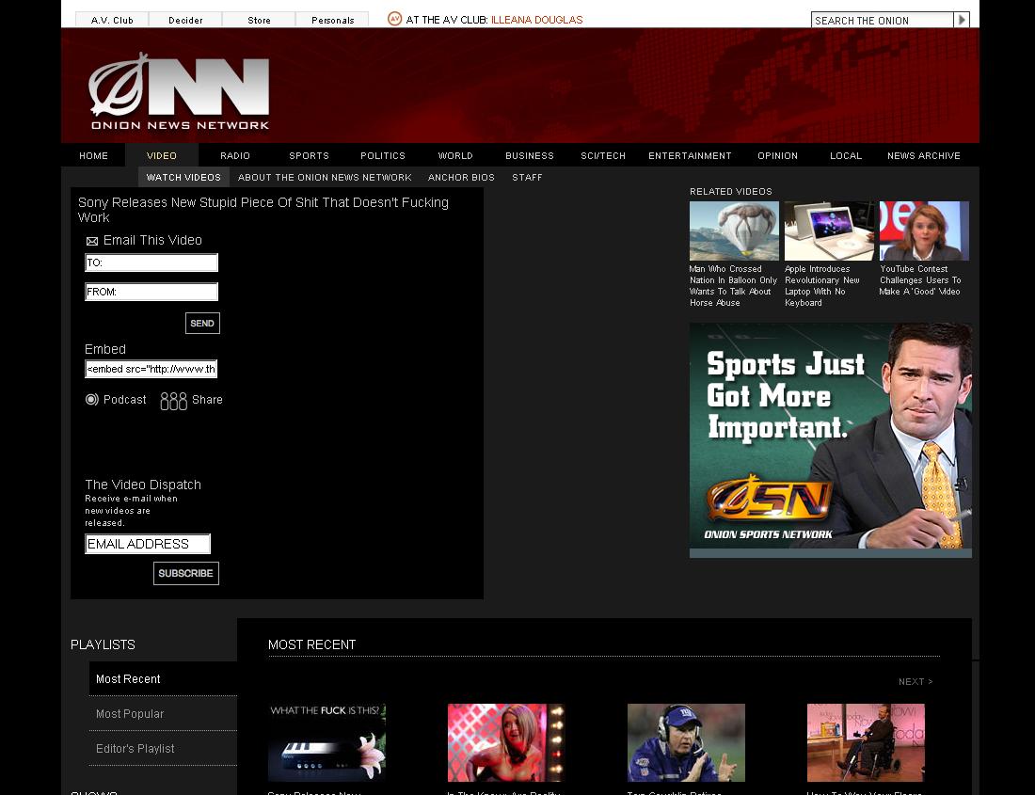This screenshot has height=795, width=1035.
Task: Open About The Onion News Network
Action: point(325,178)
